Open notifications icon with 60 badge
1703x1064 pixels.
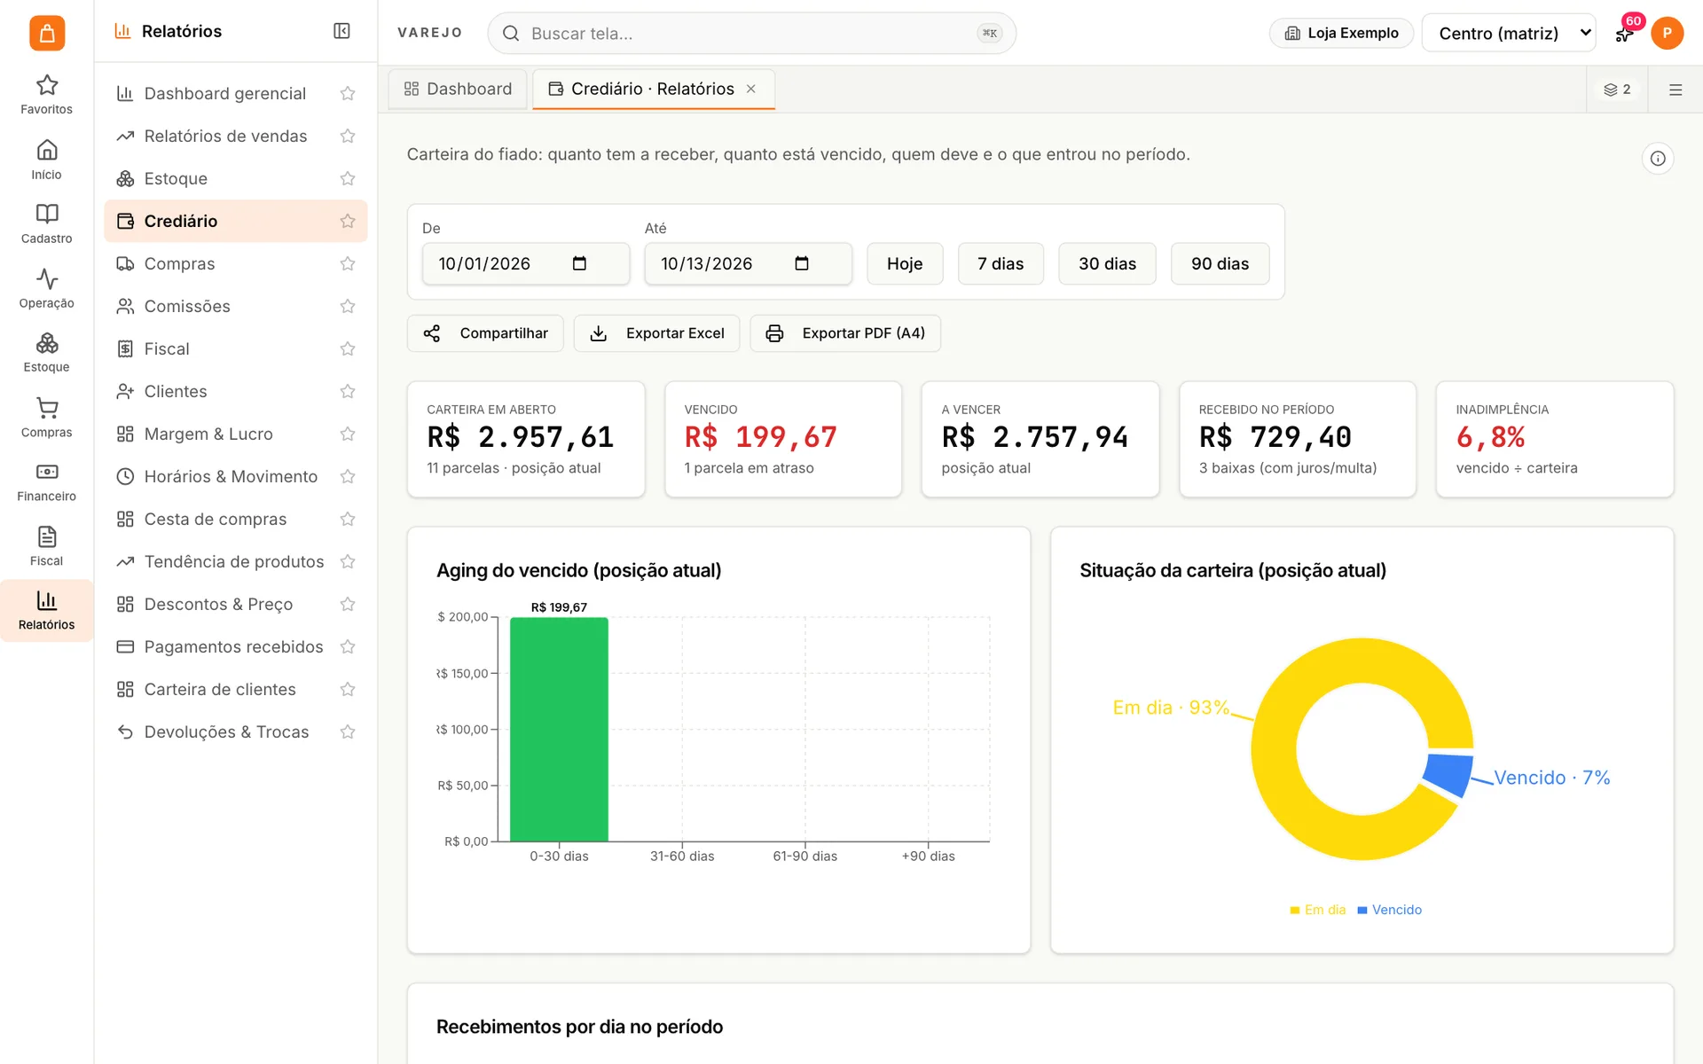[1625, 33]
